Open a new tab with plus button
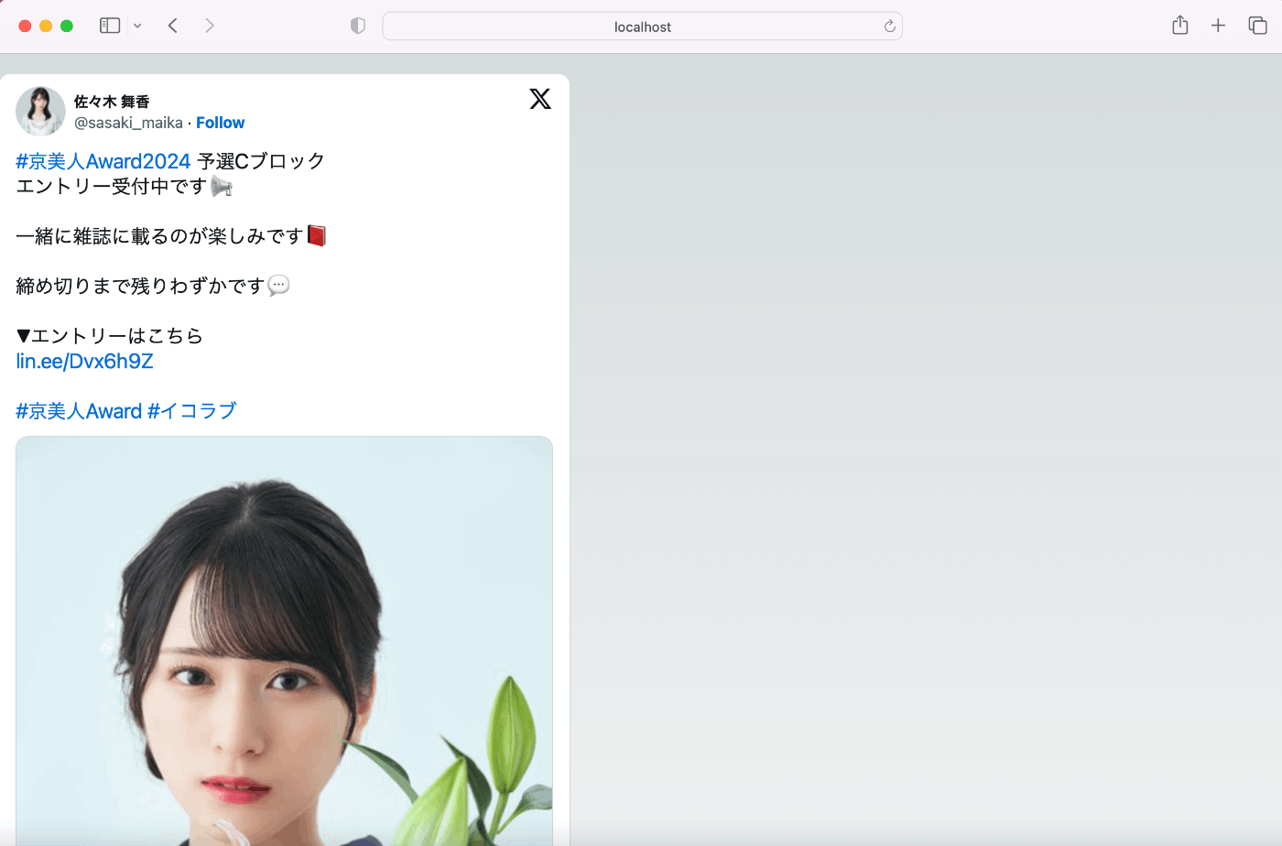 coord(1218,26)
